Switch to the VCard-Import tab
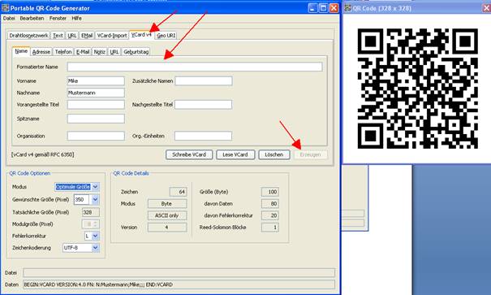Image resolution: width=491 pixels, height=295 pixels. [x=112, y=36]
